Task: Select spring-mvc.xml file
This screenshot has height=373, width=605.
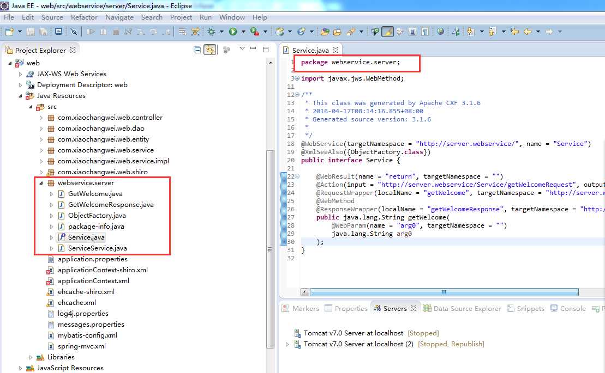Action: (x=81, y=346)
